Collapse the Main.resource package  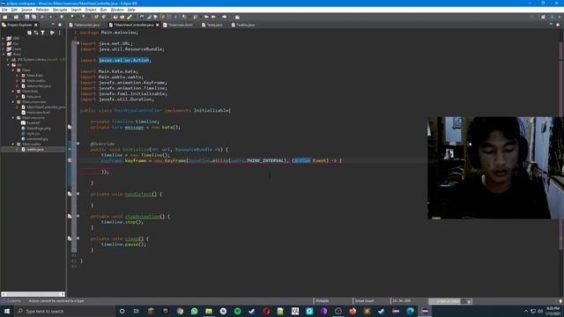tap(13, 117)
